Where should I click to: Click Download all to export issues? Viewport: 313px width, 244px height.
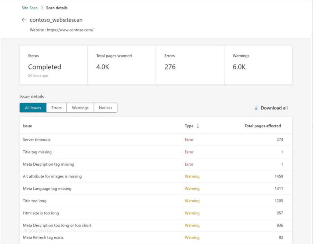pos(273,108)
